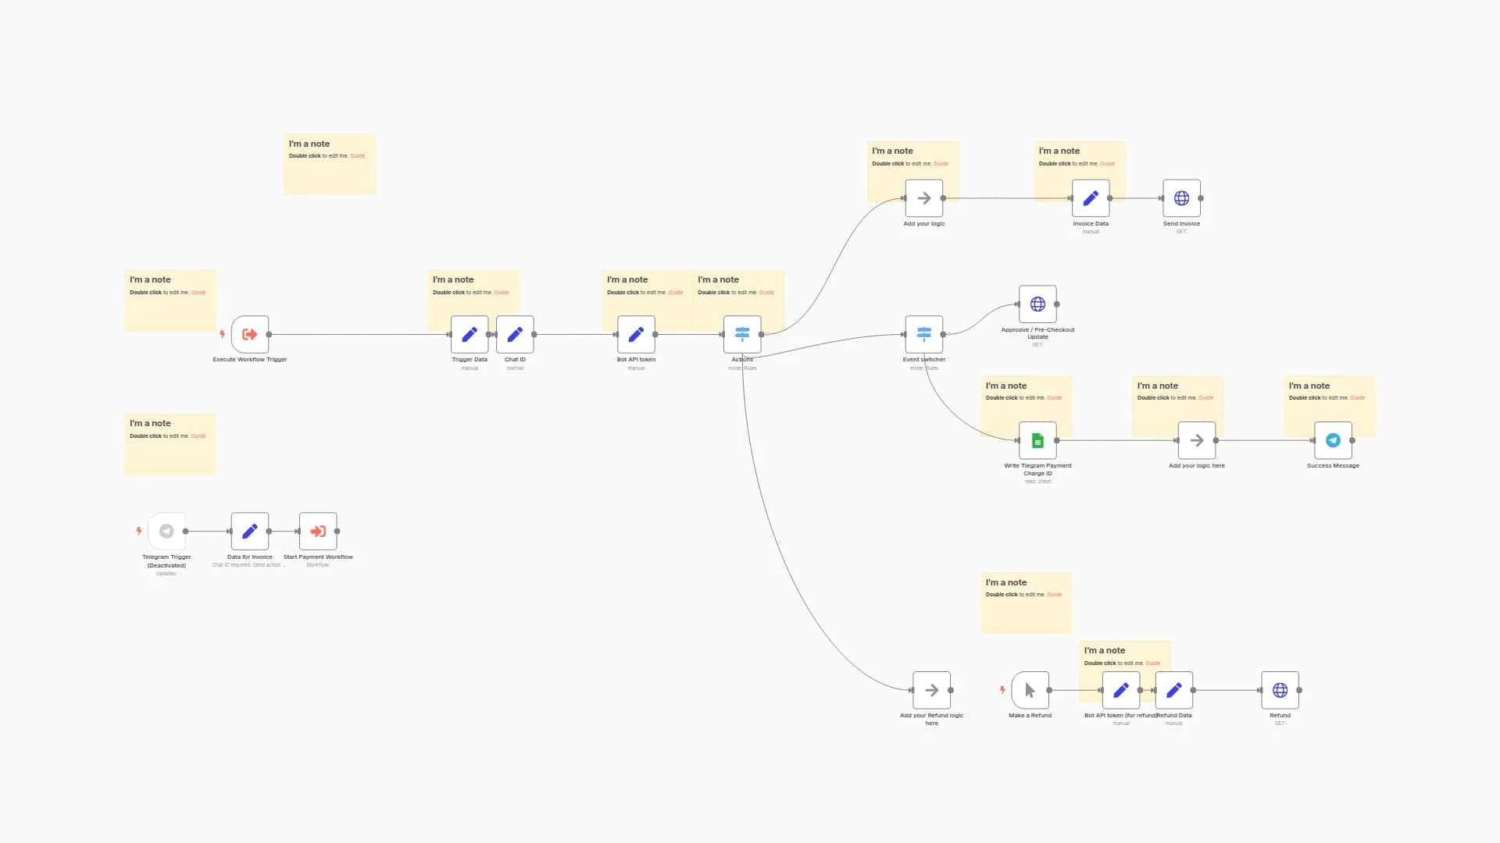This screenshot has height=843, width=1500.
Task: Select Add your Refund logic here node
Action: 932,690
